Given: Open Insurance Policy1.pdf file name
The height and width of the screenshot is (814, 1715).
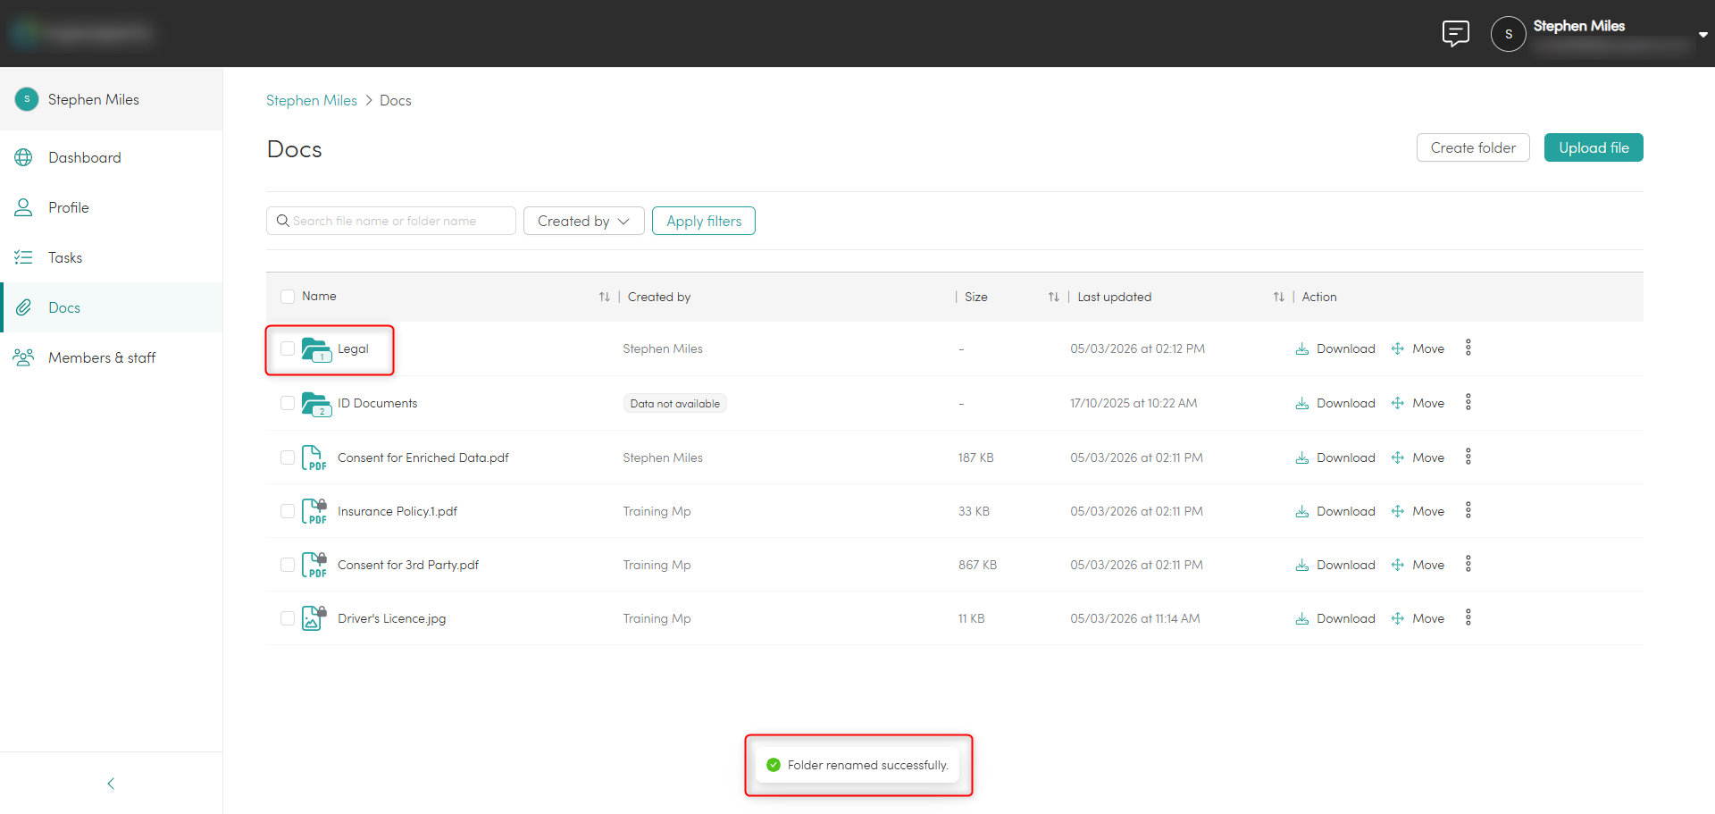Looking at the screenshot, I should tap(397, 511).
